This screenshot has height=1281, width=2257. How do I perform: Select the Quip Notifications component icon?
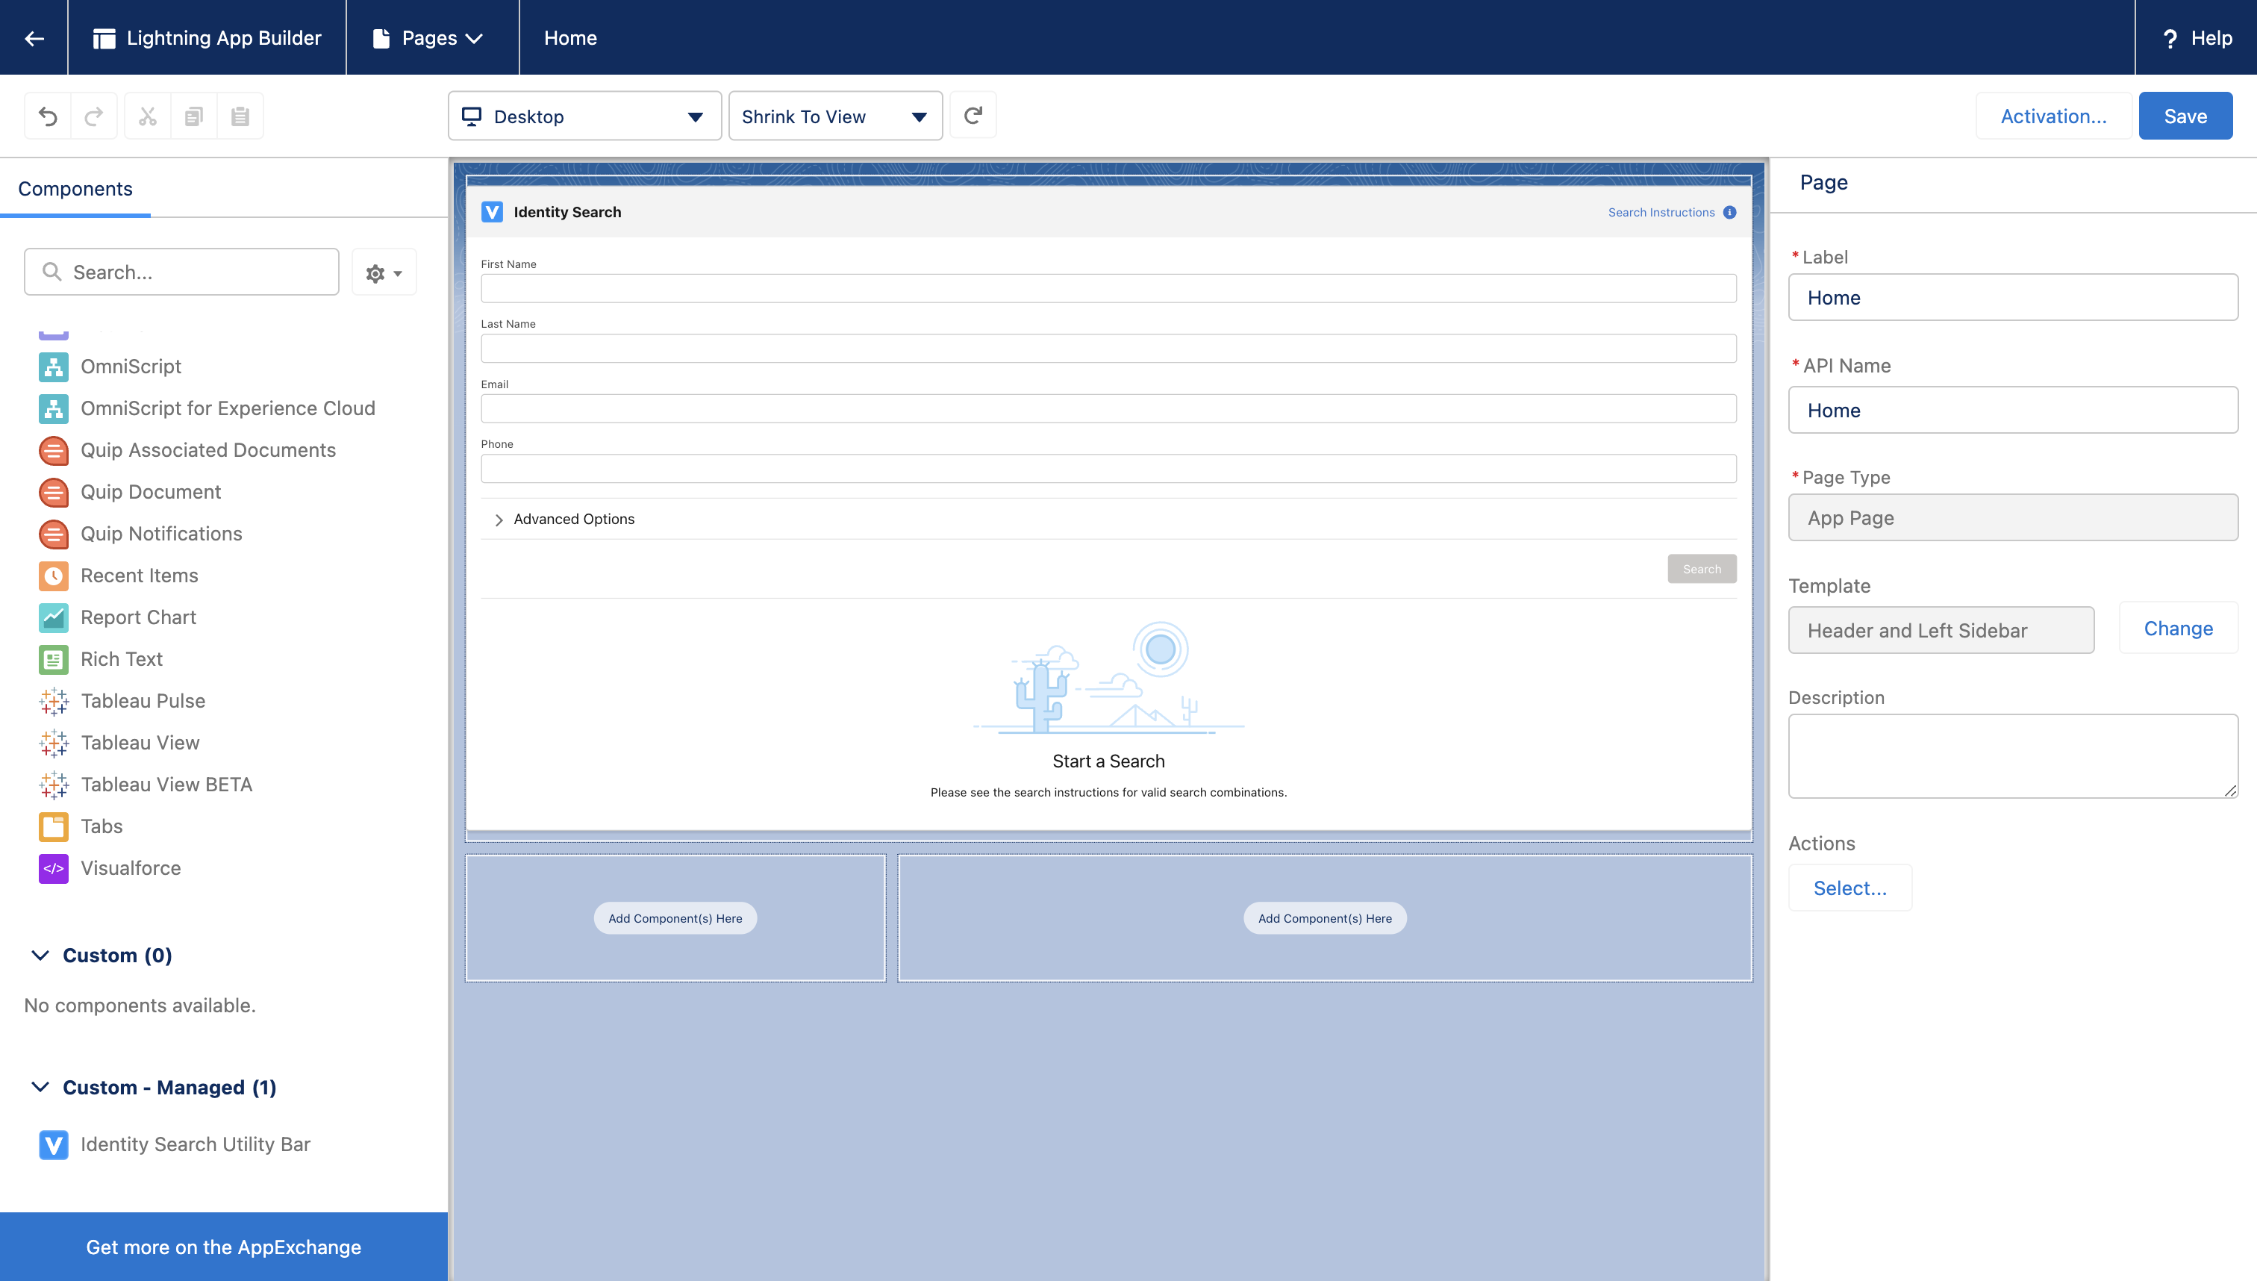[x=54, y=534]
